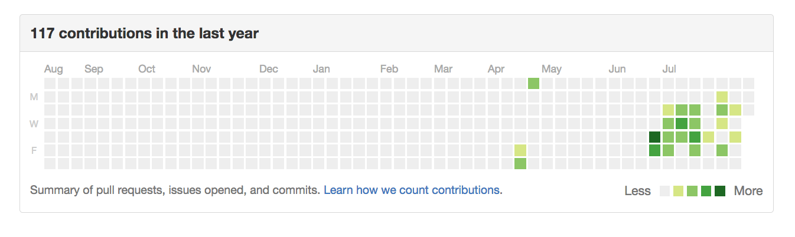Select the lightest yellow-green legend swatch
This screenshot has width=795, height=237.
tap(679, 191)
